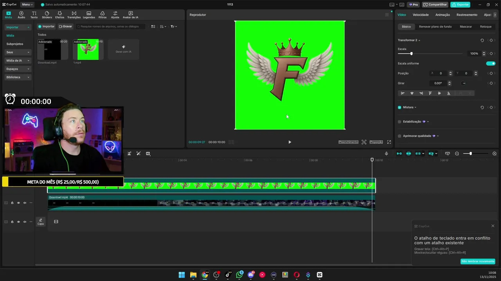501x281 pixels.
Task: Click the full screen preview icon
Action: pyautogui.click(x=389, y=142)
